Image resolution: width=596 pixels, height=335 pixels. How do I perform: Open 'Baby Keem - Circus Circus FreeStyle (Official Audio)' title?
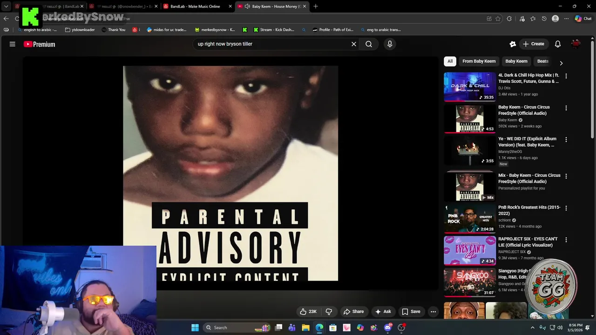[524, 110]
